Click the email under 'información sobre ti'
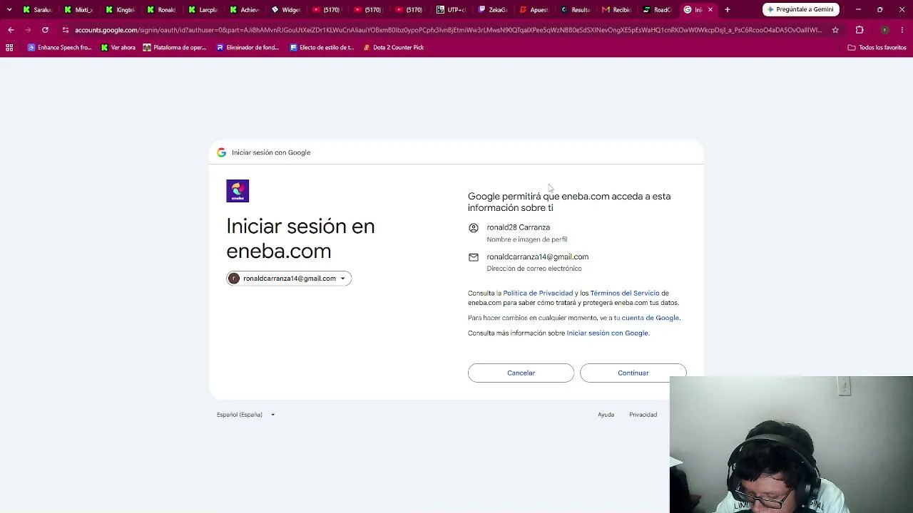Viewport: 913px width, 513px height. tap(537, 256)
